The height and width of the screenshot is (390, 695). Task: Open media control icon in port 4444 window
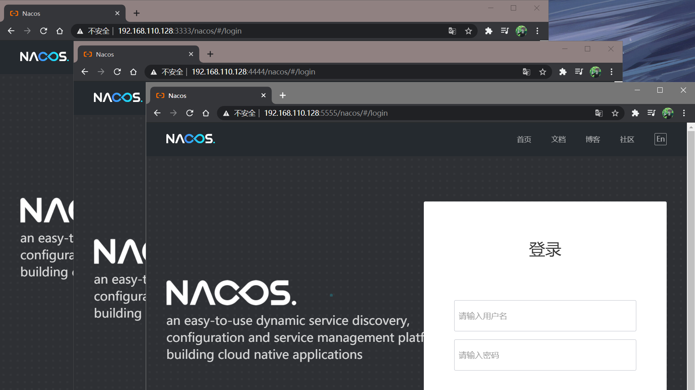[579, 72]
